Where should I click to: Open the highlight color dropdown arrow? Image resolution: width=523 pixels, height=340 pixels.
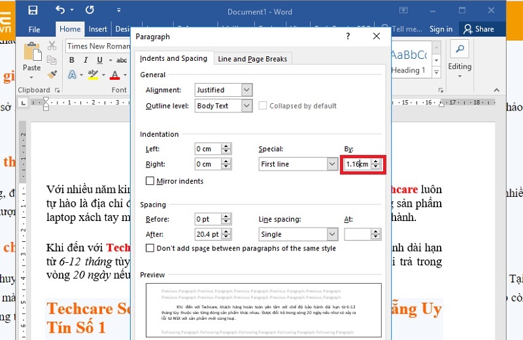pos(103,75)
